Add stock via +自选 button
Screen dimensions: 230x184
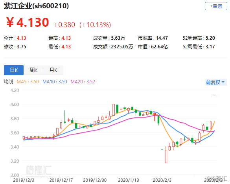(216, 6)
